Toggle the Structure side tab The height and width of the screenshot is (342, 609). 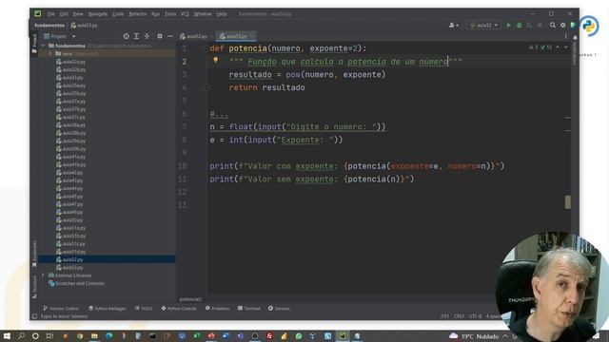pos(34,287)
